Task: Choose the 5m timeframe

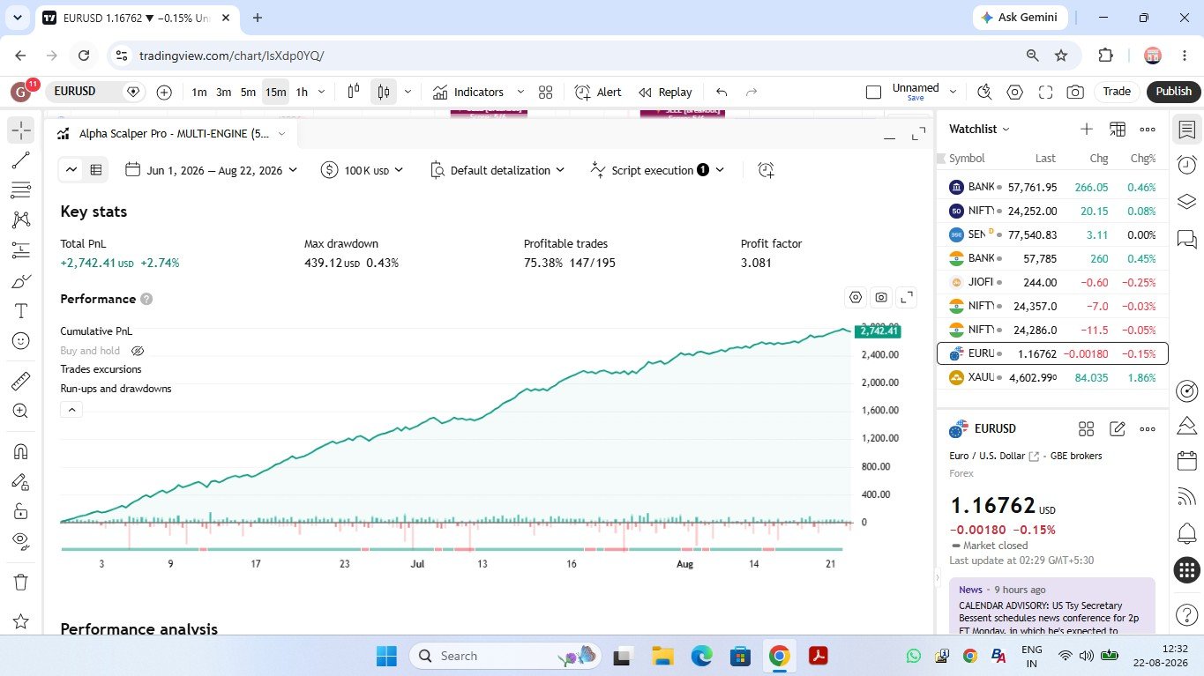Action: pos(248,92)
